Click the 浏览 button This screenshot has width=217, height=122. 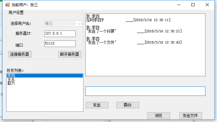pyautogui.click(x=159, y=115)
